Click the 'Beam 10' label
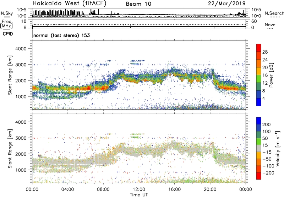This screenshot has width=284, height=197. click(x=138, y=4)
